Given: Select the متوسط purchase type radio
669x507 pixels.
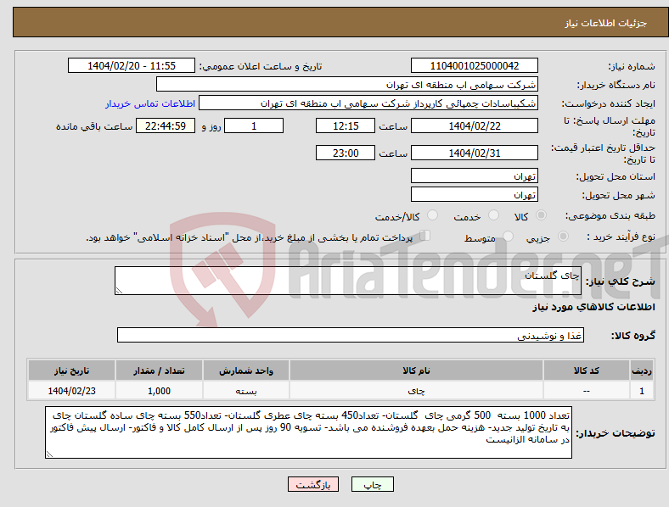Looking at the screenshot, I should [509, 236].
